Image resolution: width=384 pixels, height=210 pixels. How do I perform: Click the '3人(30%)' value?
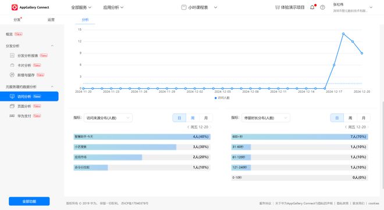tap(201, 147)
